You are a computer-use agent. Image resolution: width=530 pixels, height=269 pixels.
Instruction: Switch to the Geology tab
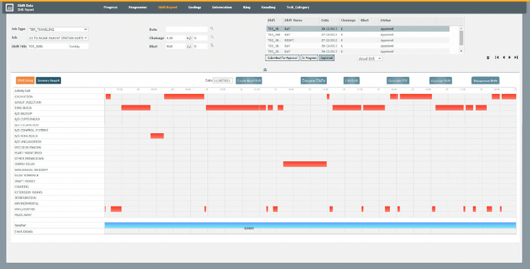[x=195, y=8]
